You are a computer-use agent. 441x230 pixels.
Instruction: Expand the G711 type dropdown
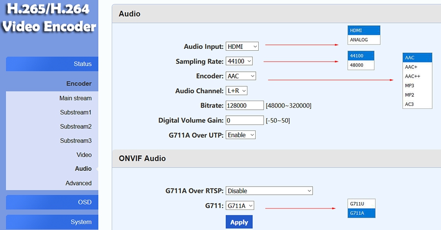click(240, 206)
